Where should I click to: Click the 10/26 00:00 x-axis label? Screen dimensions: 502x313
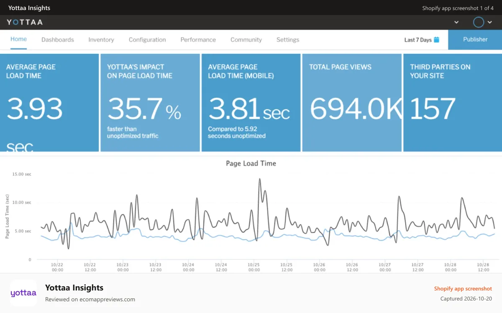pyautogui.click(x=319, y=267)
